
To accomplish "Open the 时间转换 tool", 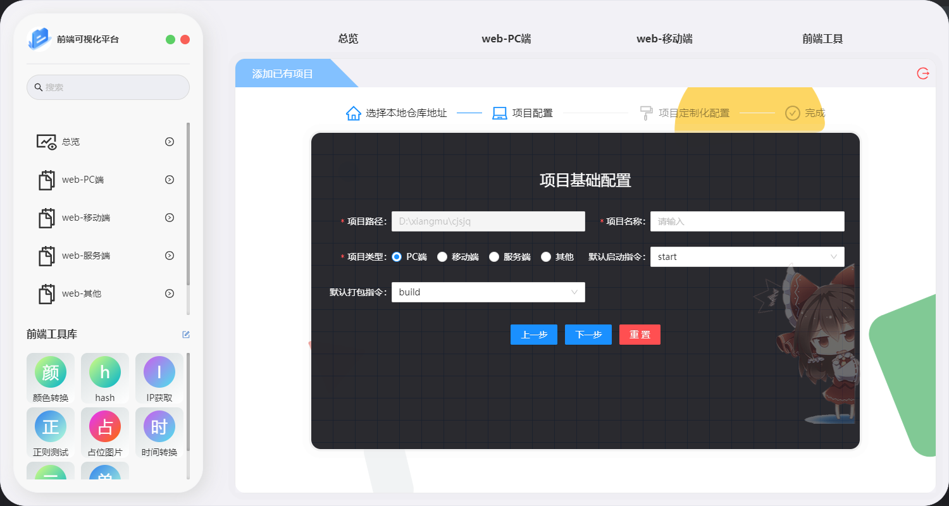I will point(159,433).
